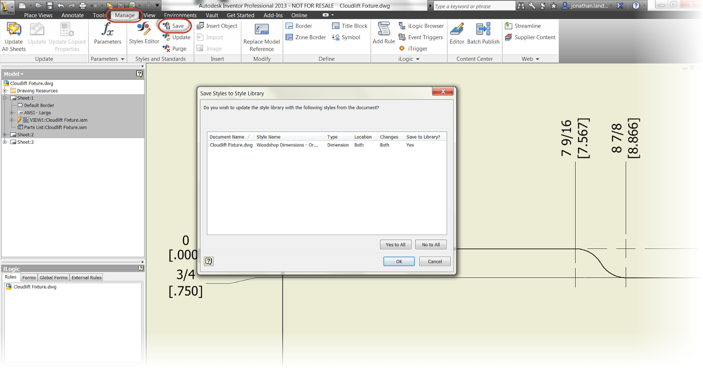Open the iLogic Browser
This screenshot has width=703, height=368.
coord(421,26)
